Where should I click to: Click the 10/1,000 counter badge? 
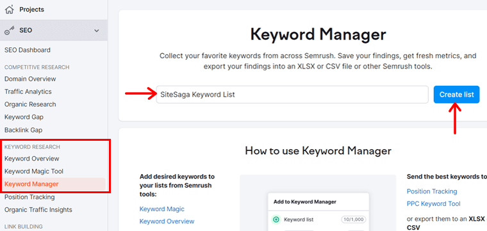point(354,220)
